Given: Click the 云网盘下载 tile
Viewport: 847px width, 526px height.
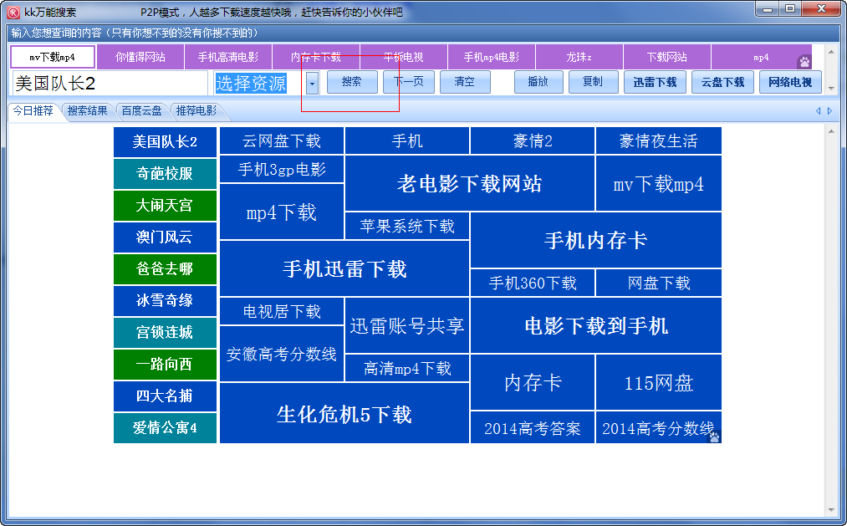Looking at the screenshot, I should (282, 141).
